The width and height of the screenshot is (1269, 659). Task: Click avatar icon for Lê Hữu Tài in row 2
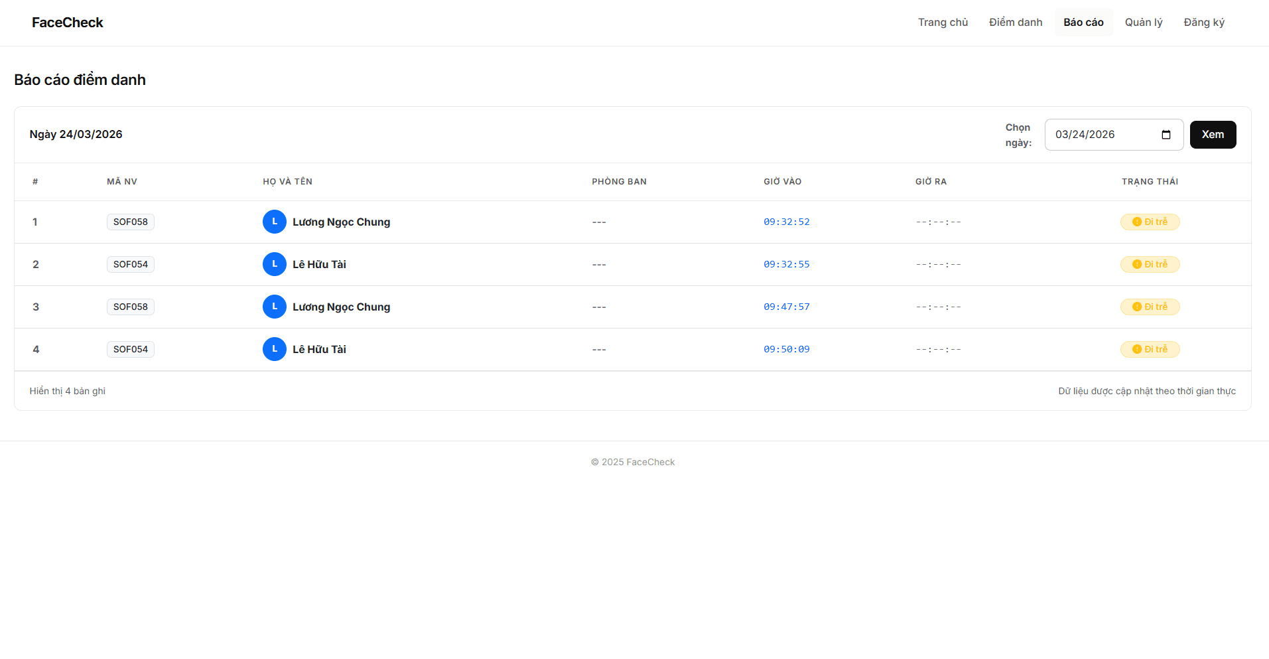point(274,264)
